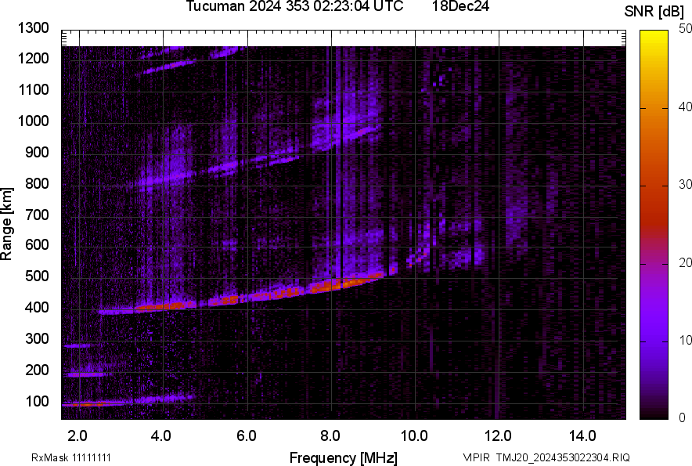The height and width of the screenshot is (466, 692).
Task: Click the 'VIPIR' footer label
Action: click(x=476, y=457)
